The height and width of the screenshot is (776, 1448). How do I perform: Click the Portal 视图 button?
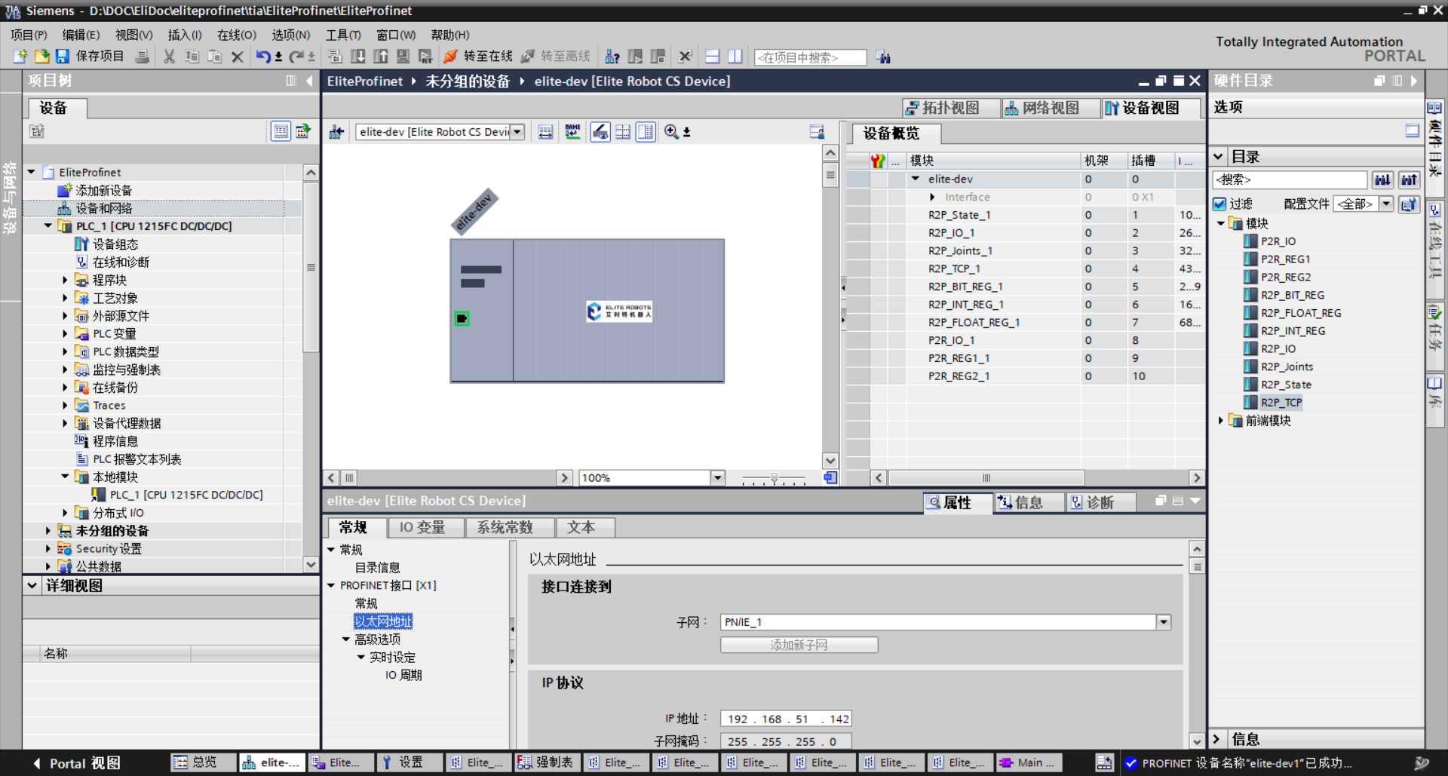(75, 763)
